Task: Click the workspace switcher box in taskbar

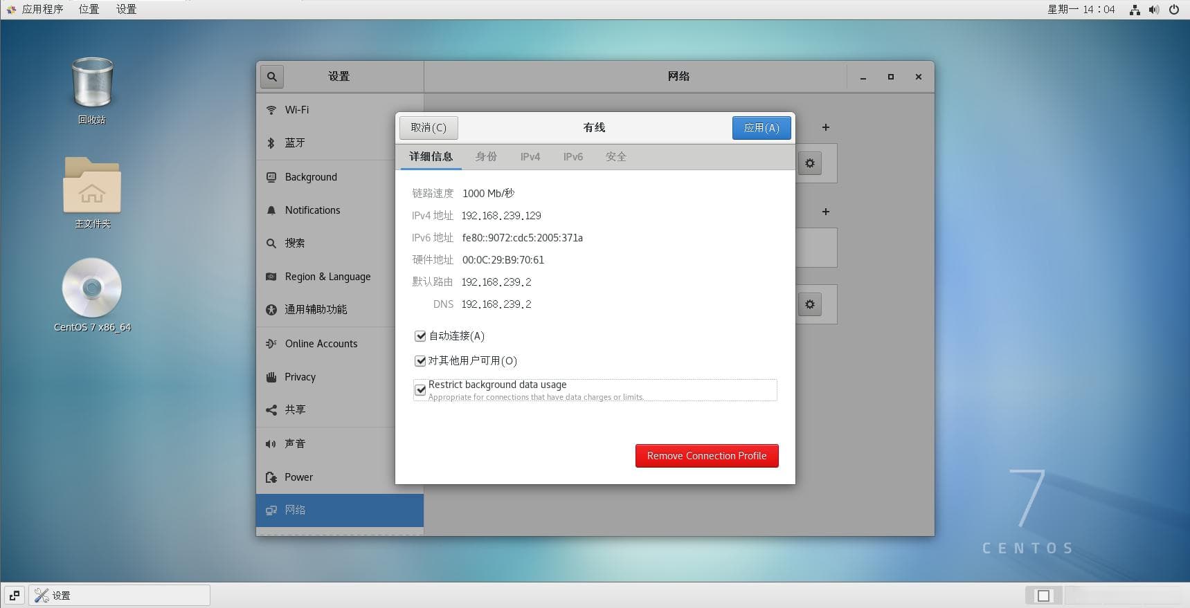Action: [x=1043, y=596]
